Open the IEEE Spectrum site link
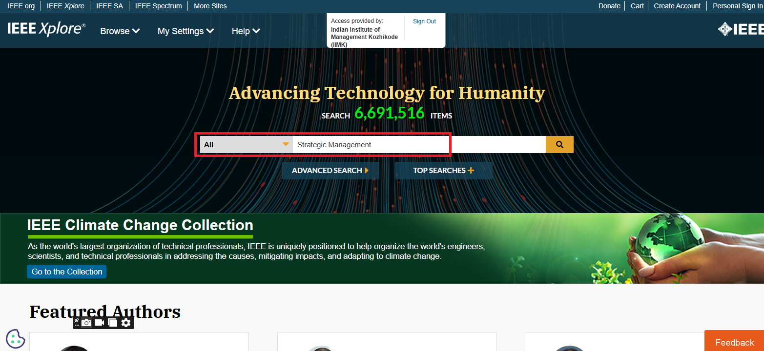 (158, 6)
